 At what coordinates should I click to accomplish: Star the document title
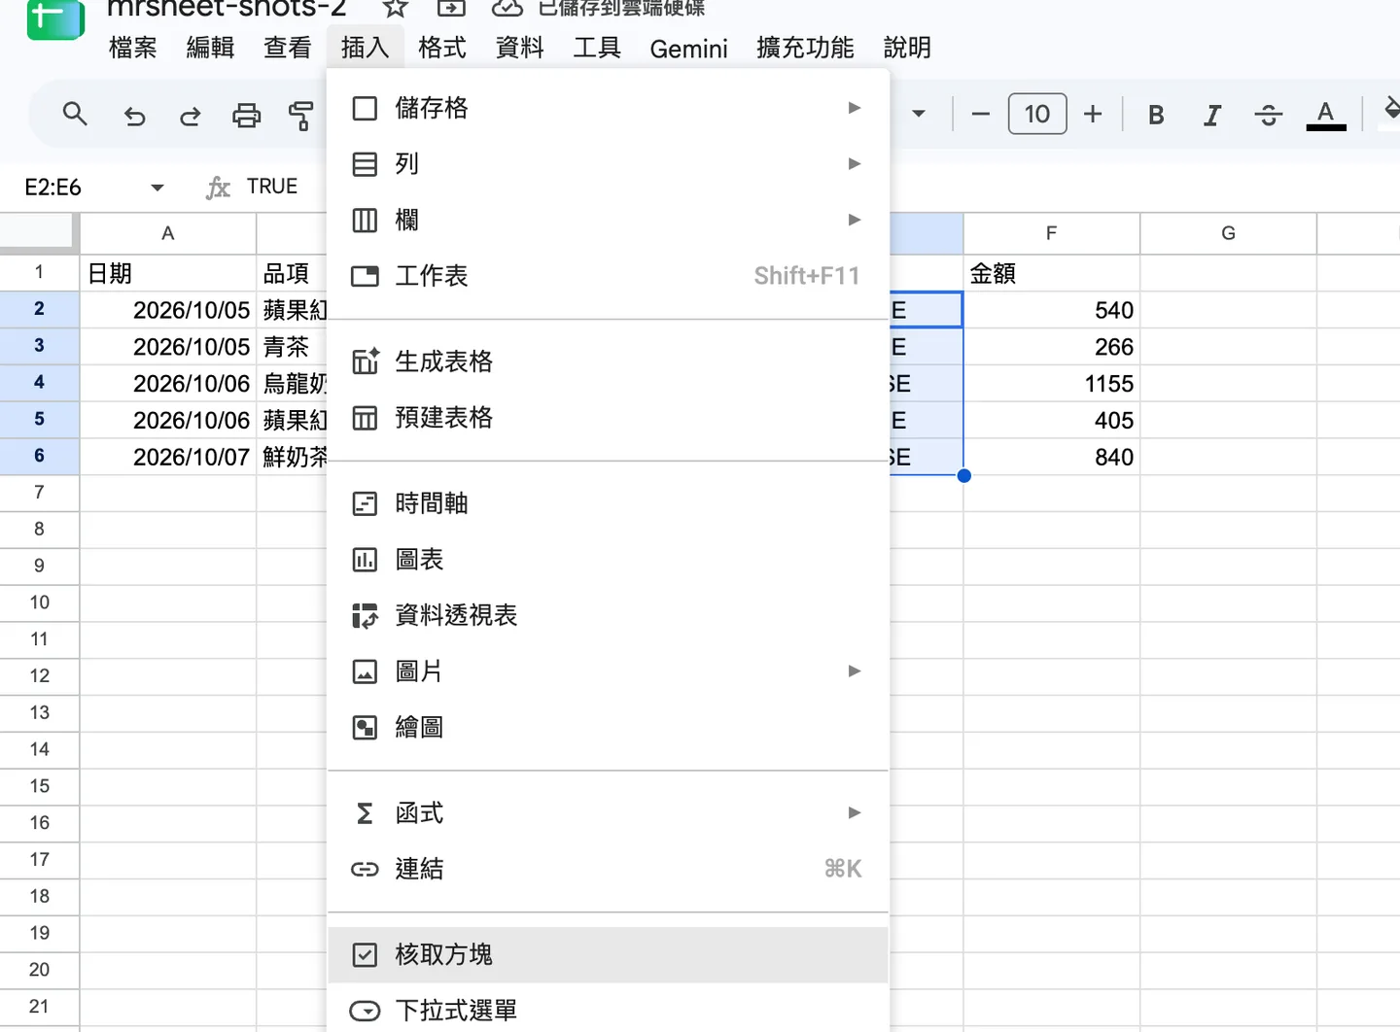coord(395,8)
